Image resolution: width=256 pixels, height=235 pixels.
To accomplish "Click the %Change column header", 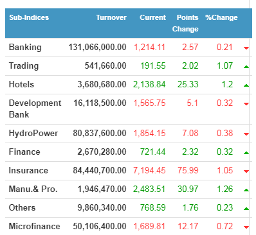I will tap(221, 17).
